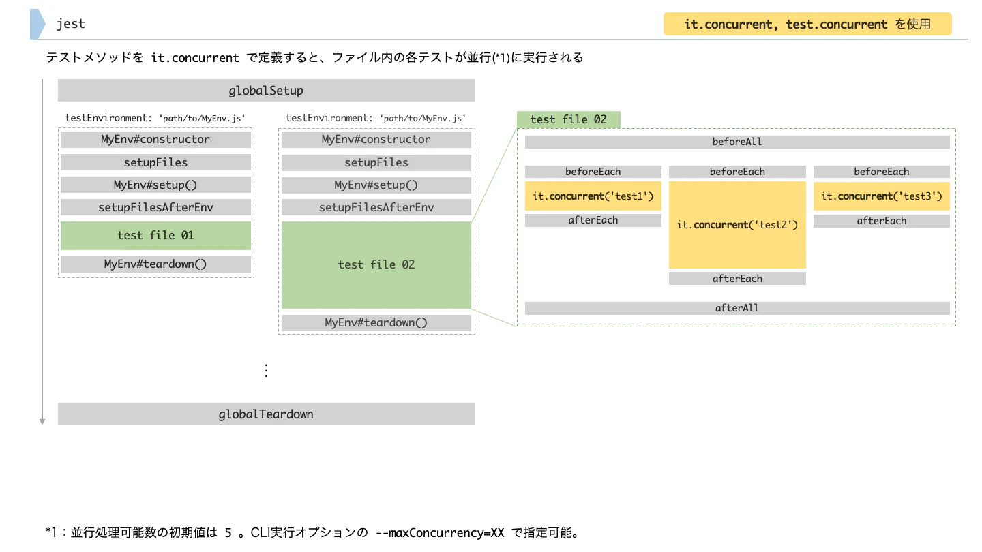This screenshot has width=982, height=552.
Task: Click the description sentence starting with "テストメソッドを"
Action: point(315,58)
